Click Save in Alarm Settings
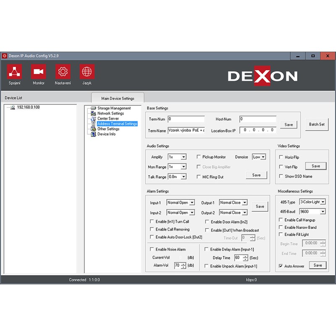This screenshot has width=336, height=336. tap(260, 207)
